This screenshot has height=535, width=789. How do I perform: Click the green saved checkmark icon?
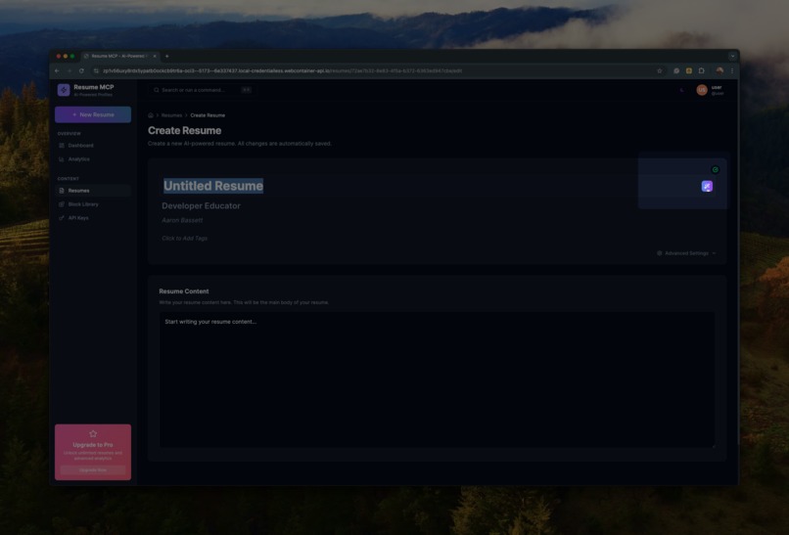click(715, 170)
